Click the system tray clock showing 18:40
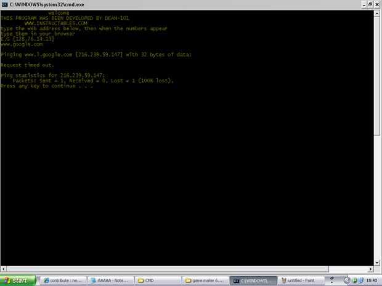 tap(372, 280)
